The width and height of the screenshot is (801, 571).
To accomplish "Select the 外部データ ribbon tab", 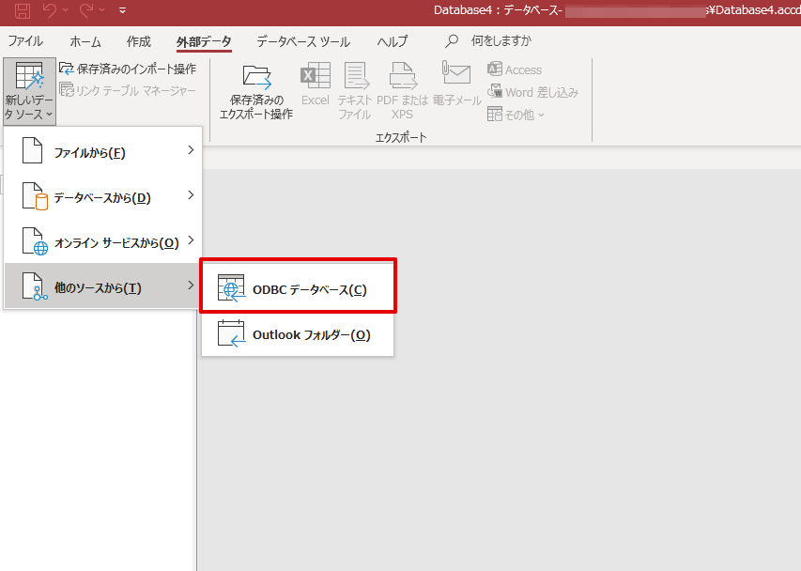I will pos(204,42).
